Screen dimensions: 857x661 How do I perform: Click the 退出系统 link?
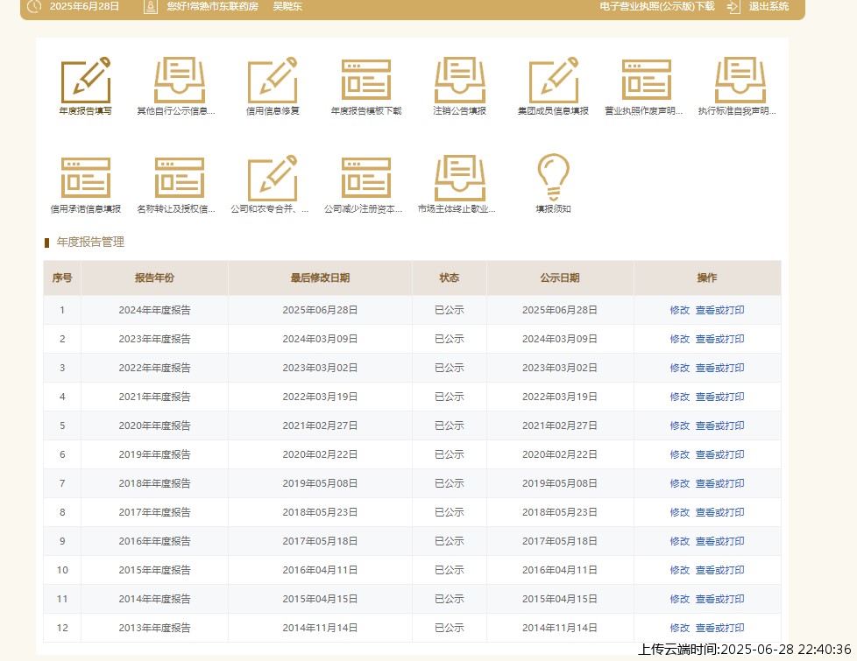[768, 6]
